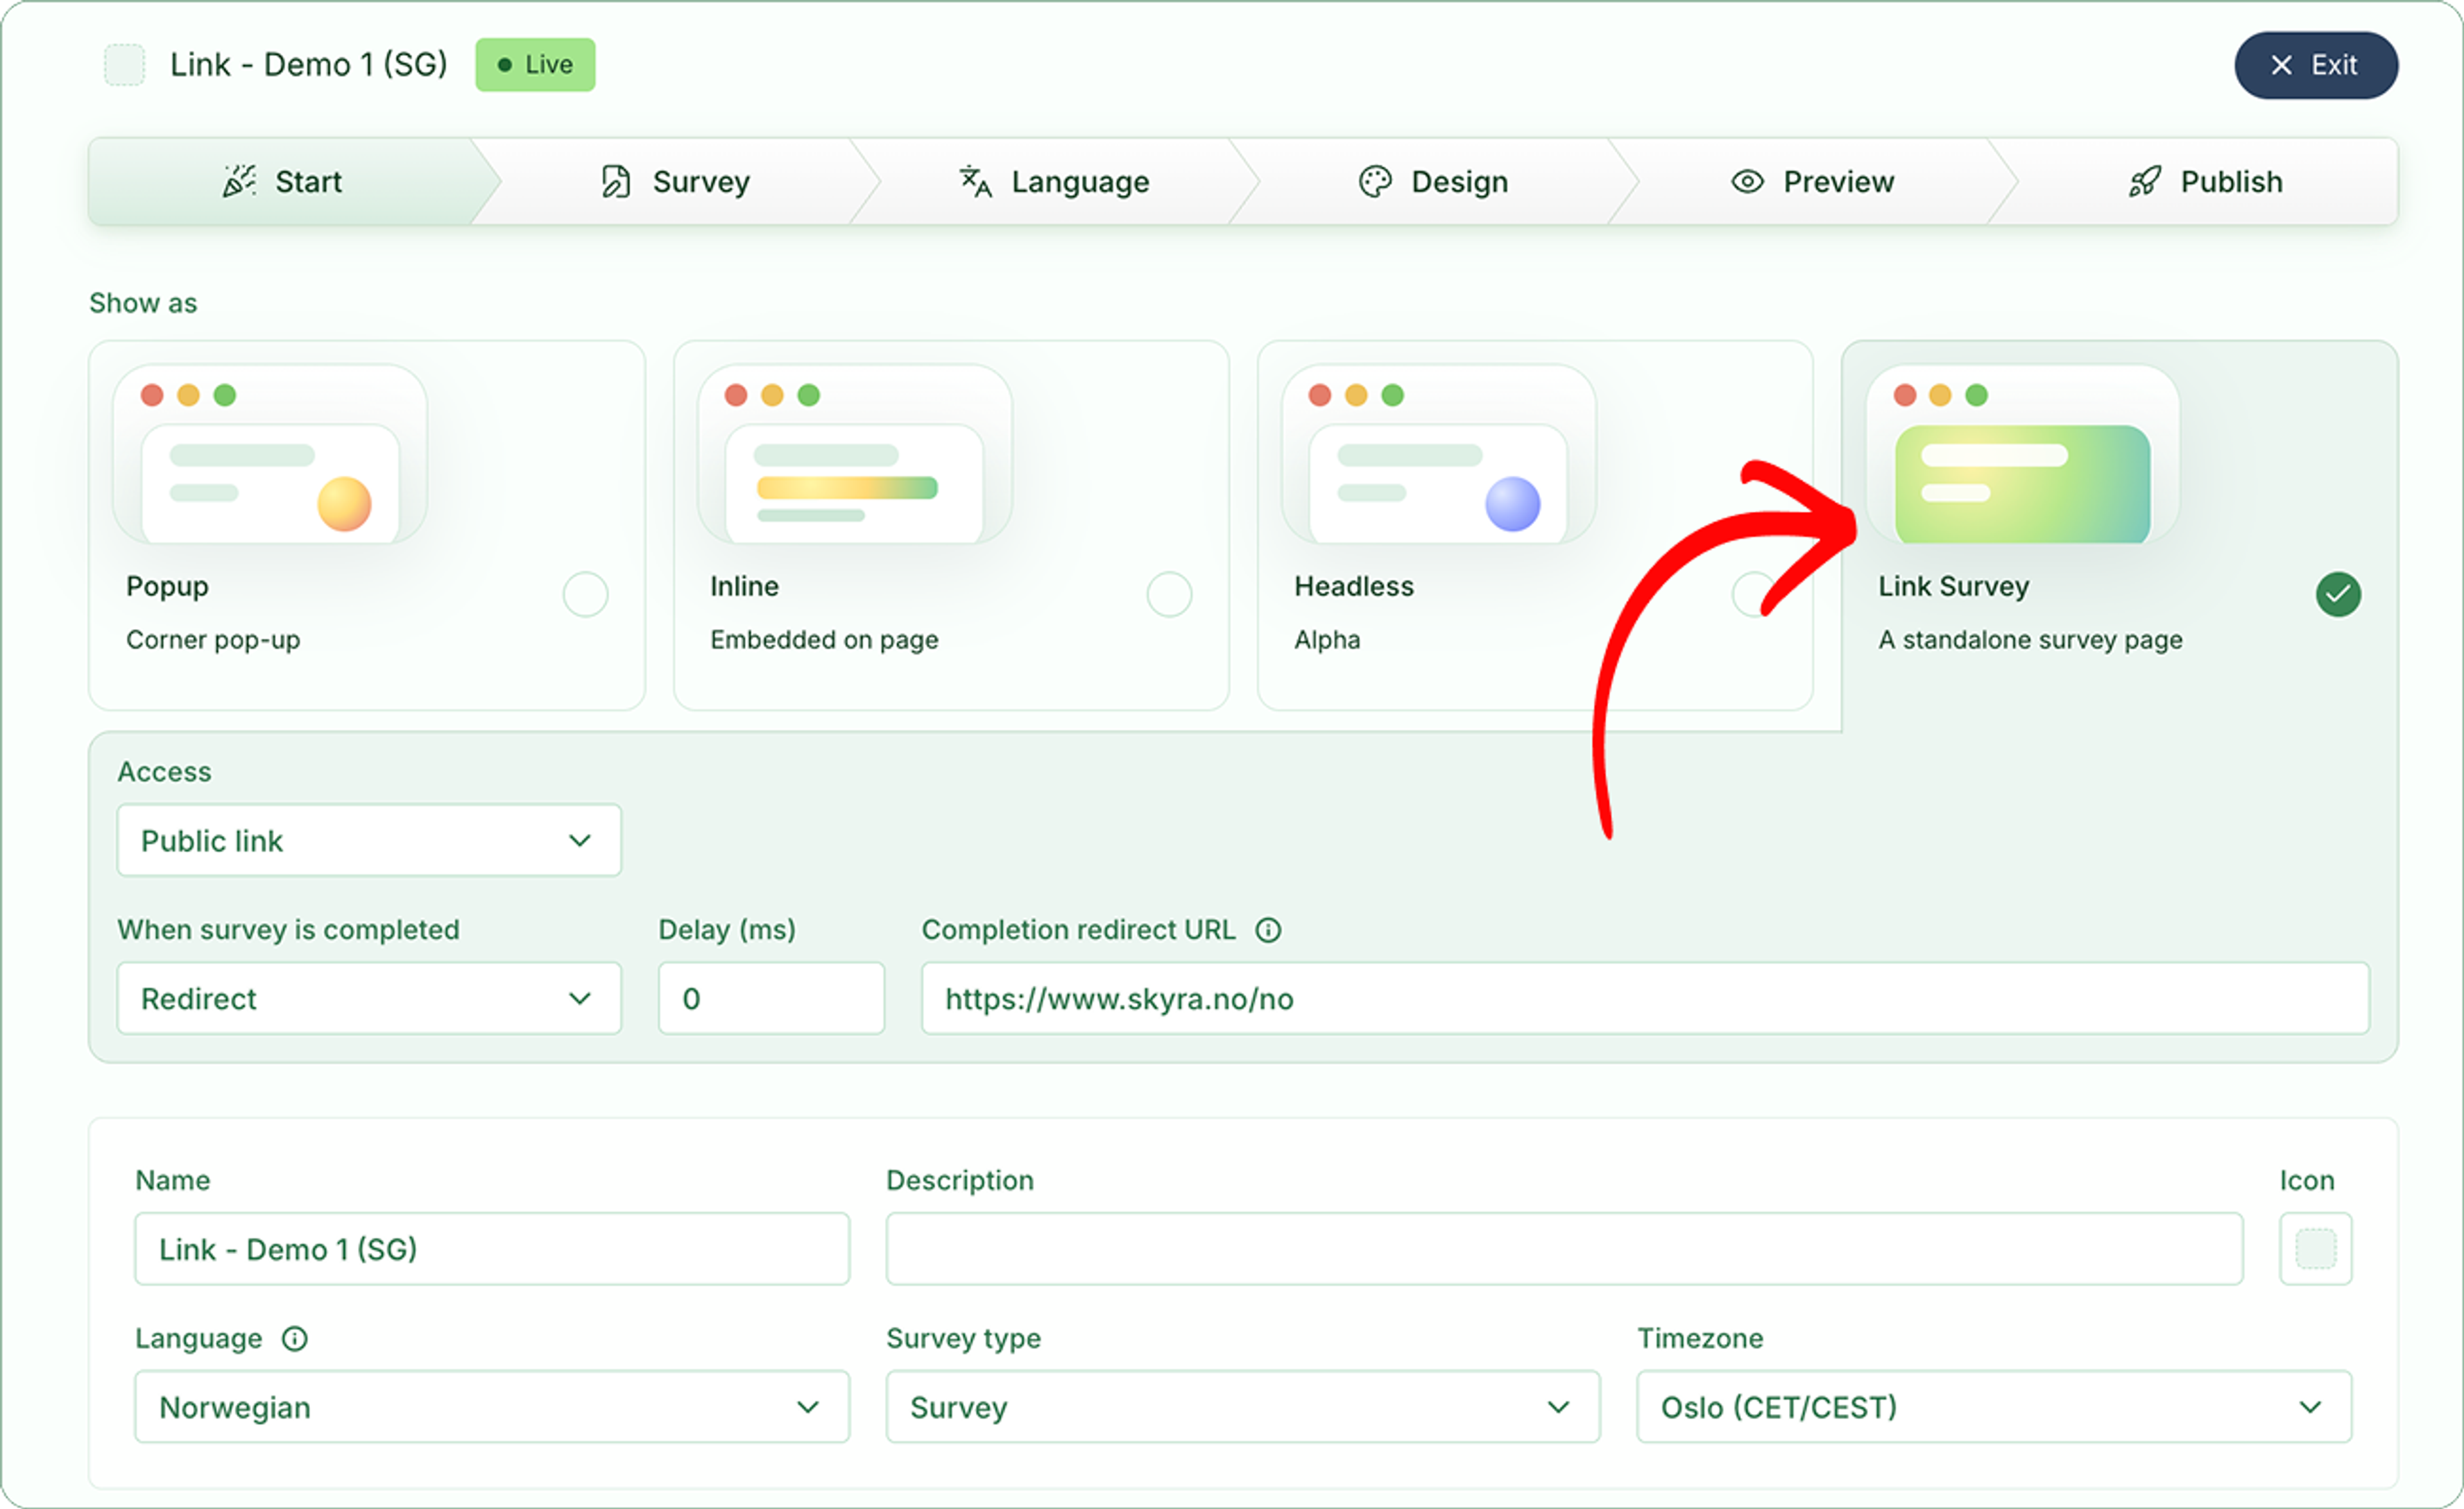The height and width of the screenshot is (1509, 2464).
Task: Open the When survey is completed dropdown
Action: click(x=369, y=999)
